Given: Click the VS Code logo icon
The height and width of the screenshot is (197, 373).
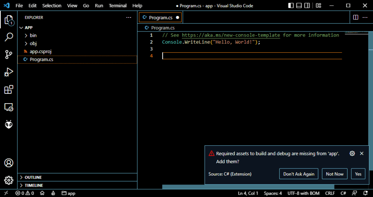Looking at the screenshot, I should pyautogui.click(x=7, y=5).
